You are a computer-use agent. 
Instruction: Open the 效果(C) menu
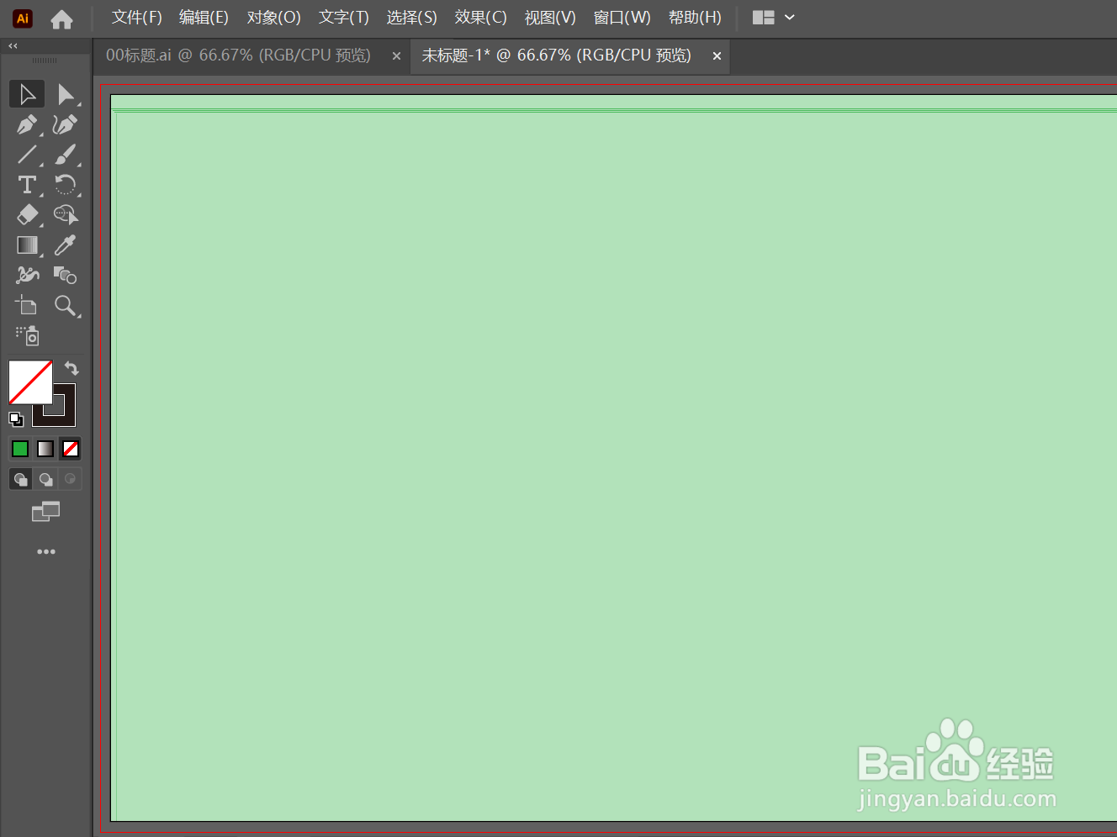[481, 18]
